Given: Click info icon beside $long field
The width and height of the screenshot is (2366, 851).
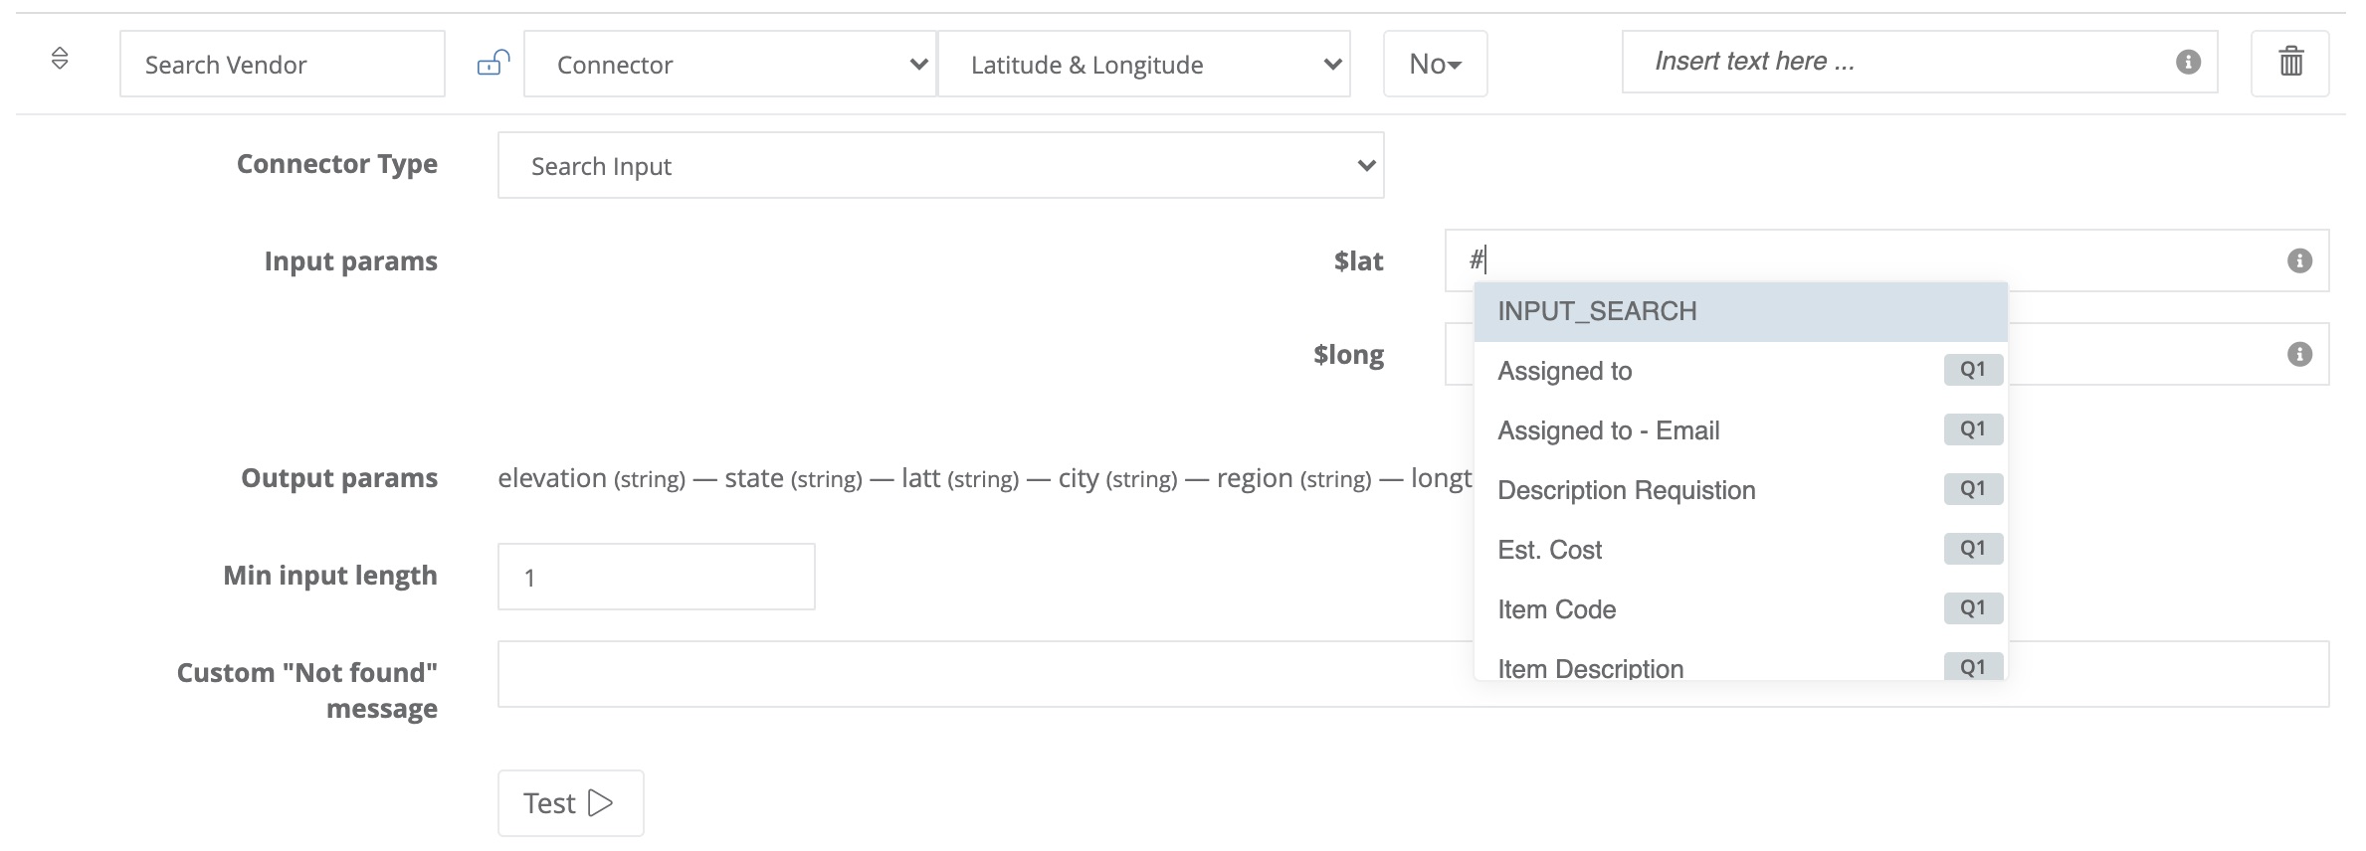Looking at the screenshot, I should click(2299, 354).
